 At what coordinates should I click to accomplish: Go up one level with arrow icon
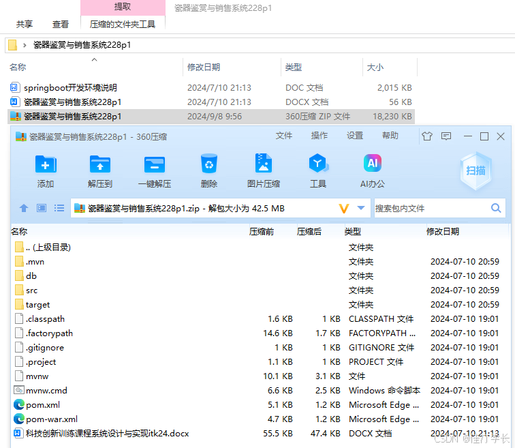click(x=24, y=208)
